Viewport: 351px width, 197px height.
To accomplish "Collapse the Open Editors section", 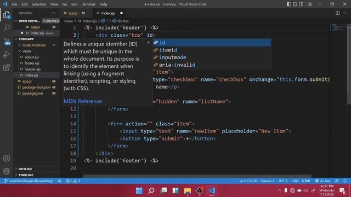I will point(16,21).
